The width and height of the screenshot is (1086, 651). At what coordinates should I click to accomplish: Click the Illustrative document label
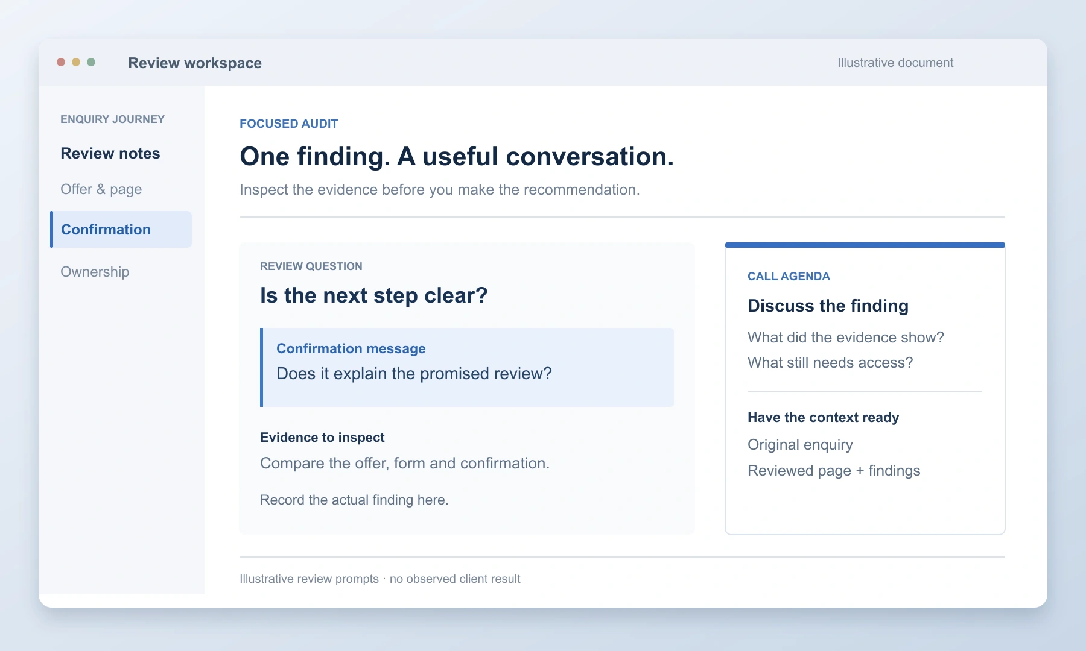tap(895, 63)
